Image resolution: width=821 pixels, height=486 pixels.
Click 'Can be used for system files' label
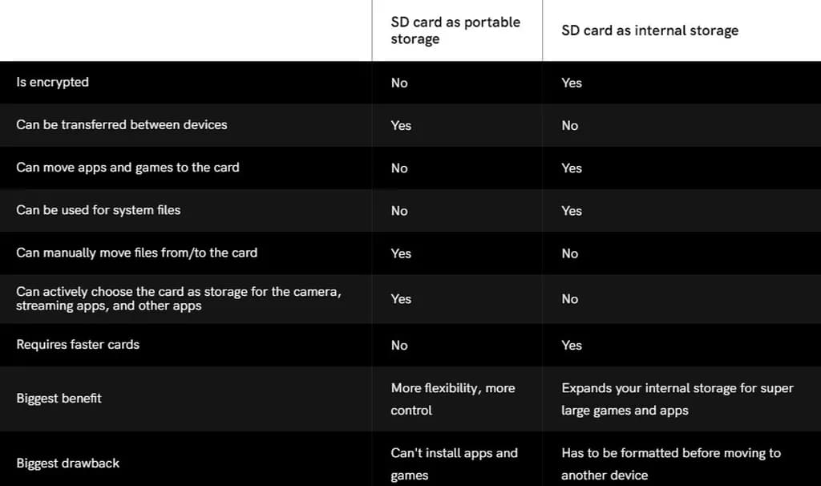coord(99,209)
